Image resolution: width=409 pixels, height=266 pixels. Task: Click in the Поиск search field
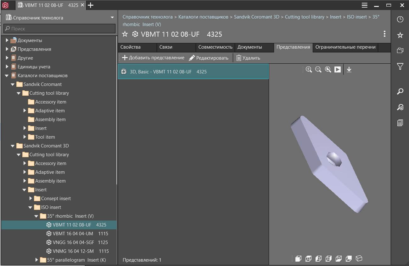click(x=59, y=29)
